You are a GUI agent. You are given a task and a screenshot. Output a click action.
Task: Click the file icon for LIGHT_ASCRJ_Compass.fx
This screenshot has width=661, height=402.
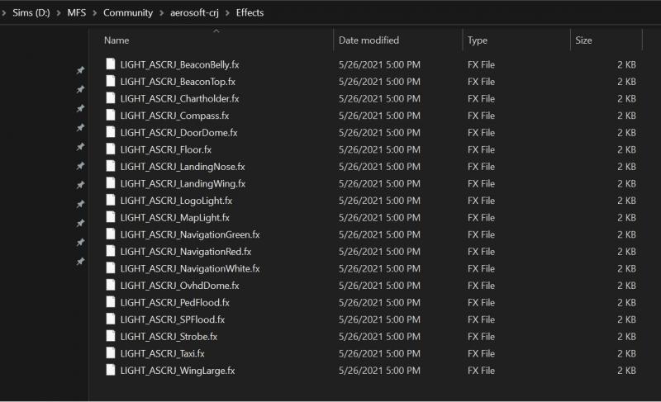tap(112, 116)
